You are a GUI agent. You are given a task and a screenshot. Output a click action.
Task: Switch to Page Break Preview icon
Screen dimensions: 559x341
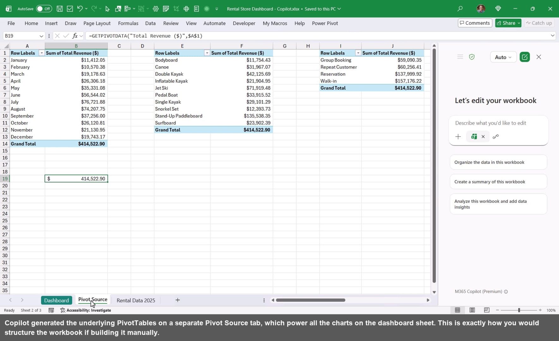[487, 310]
